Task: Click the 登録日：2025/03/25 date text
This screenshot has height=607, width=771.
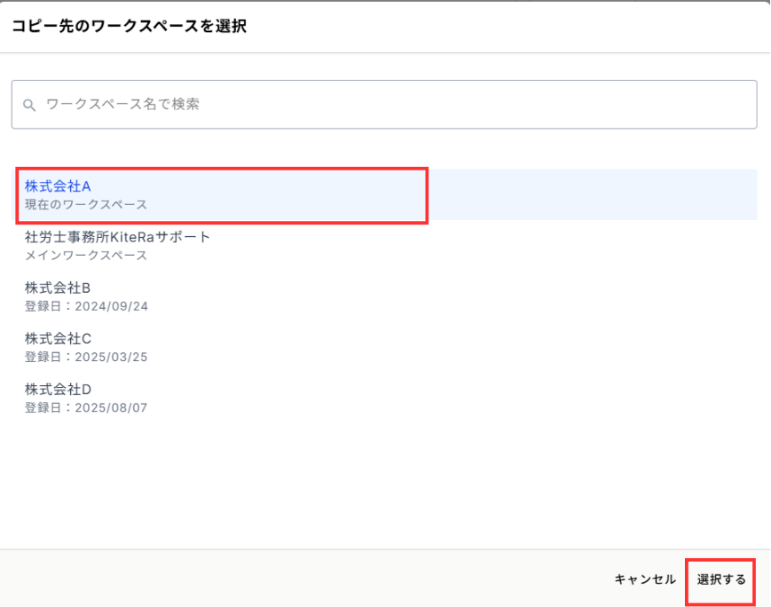Action: (x=86, y=357)
